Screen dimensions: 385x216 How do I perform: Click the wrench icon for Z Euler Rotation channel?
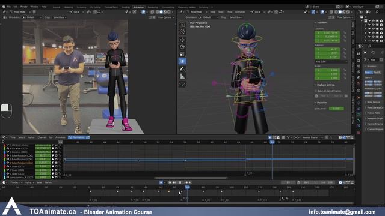pos(53,163)
